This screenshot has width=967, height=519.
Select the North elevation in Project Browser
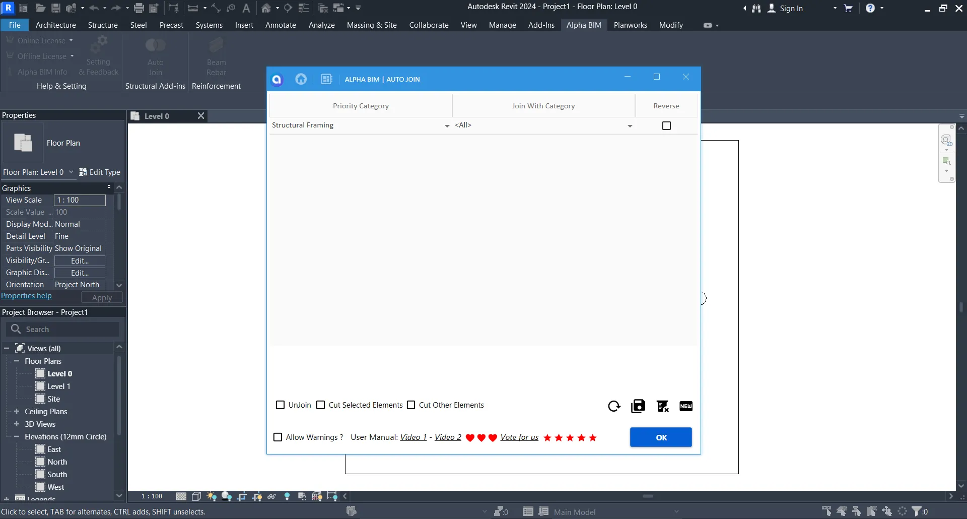tap(57, 462)
